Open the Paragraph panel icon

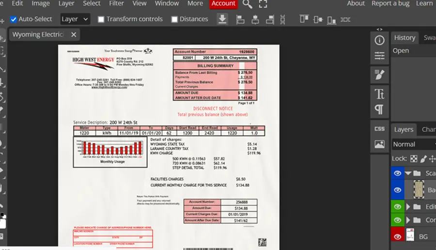[x=379, y=109]
